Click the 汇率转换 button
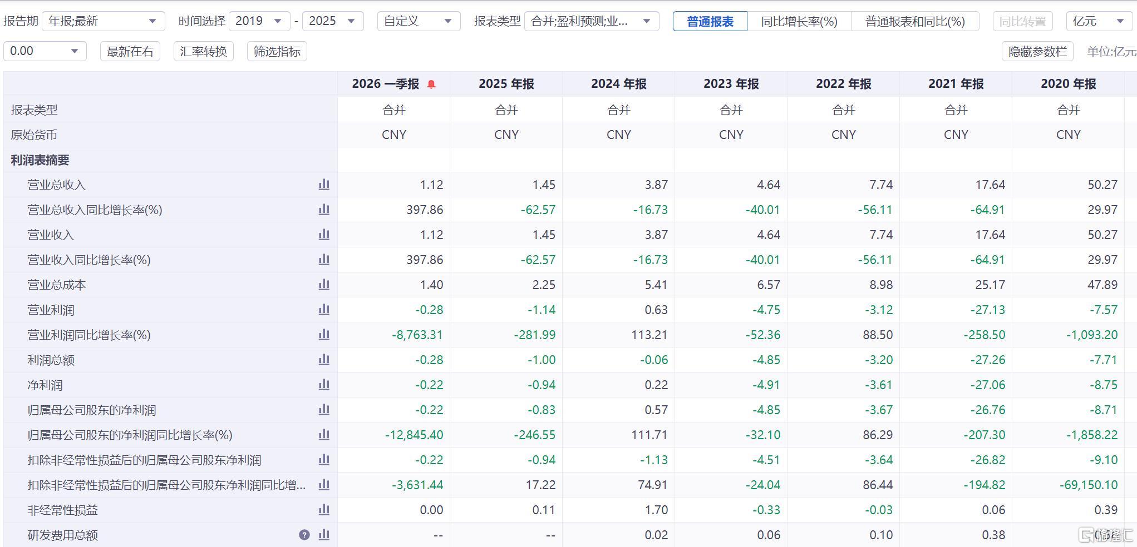1137x547 pixels. click(204, 52)
